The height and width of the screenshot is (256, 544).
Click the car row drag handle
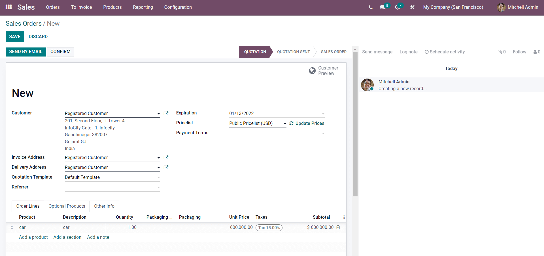[12, 227]
